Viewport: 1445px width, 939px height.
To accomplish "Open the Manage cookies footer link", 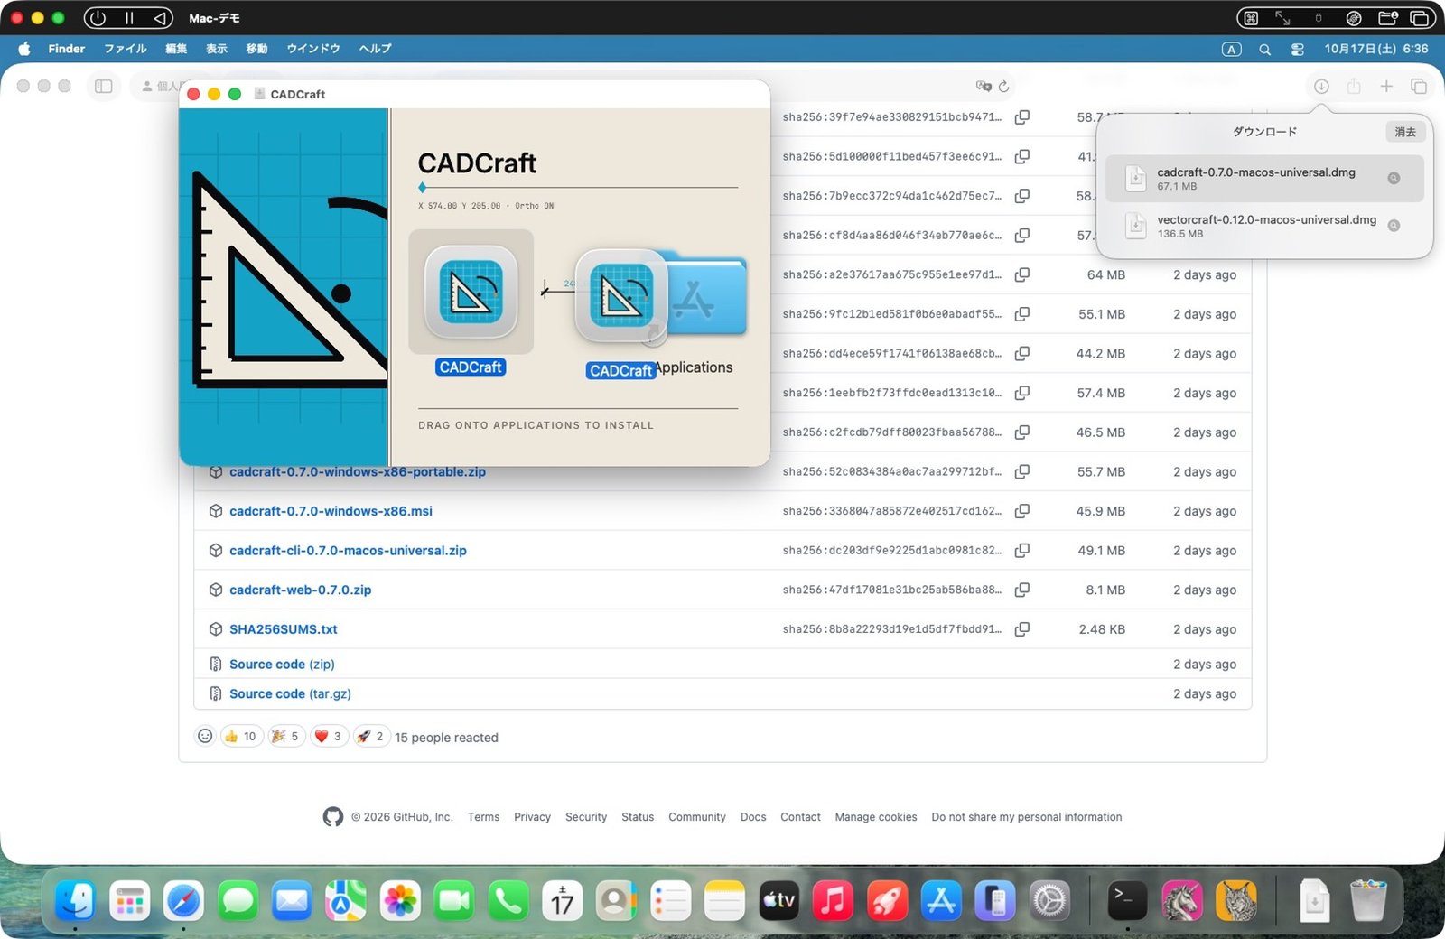I will click(x=876, y=817).
